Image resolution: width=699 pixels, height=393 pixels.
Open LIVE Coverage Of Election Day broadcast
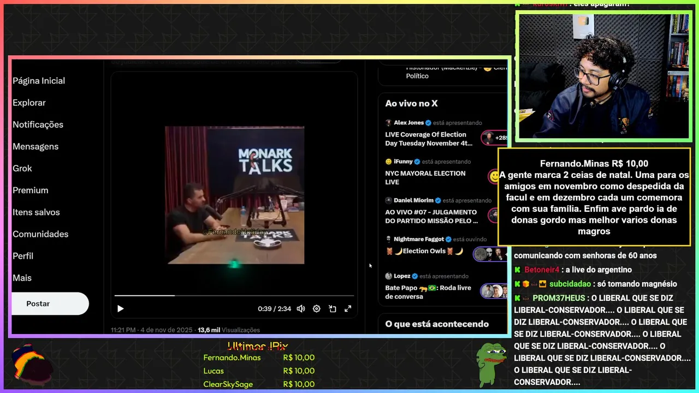[429, 139]
